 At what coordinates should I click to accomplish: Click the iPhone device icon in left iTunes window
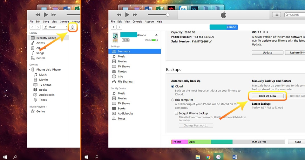tap(72, 27)
